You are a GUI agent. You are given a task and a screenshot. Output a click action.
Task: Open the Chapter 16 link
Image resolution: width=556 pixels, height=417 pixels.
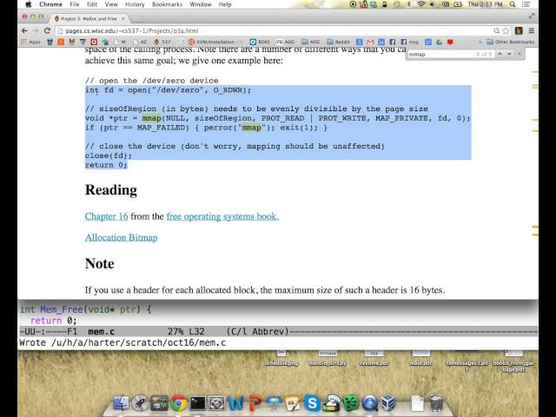point(106,216)
